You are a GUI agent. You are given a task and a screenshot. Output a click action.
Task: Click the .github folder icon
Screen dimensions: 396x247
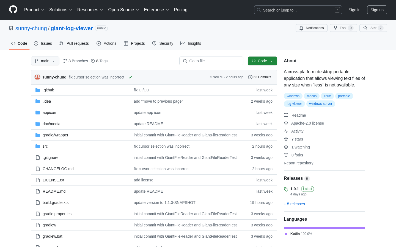coord(38,90)
